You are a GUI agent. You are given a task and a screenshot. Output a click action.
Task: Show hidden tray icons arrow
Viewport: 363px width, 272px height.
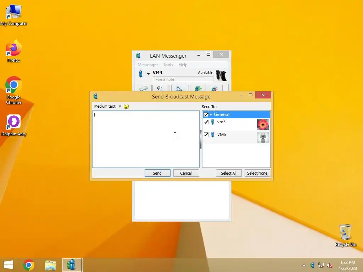tap(304, 265)
